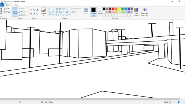Cut the selection
Screen dimensions: 185x104
point(6,9)
